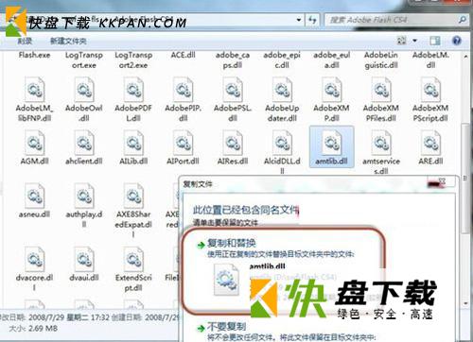Expand the address bar history dropdown

[299, 20]
